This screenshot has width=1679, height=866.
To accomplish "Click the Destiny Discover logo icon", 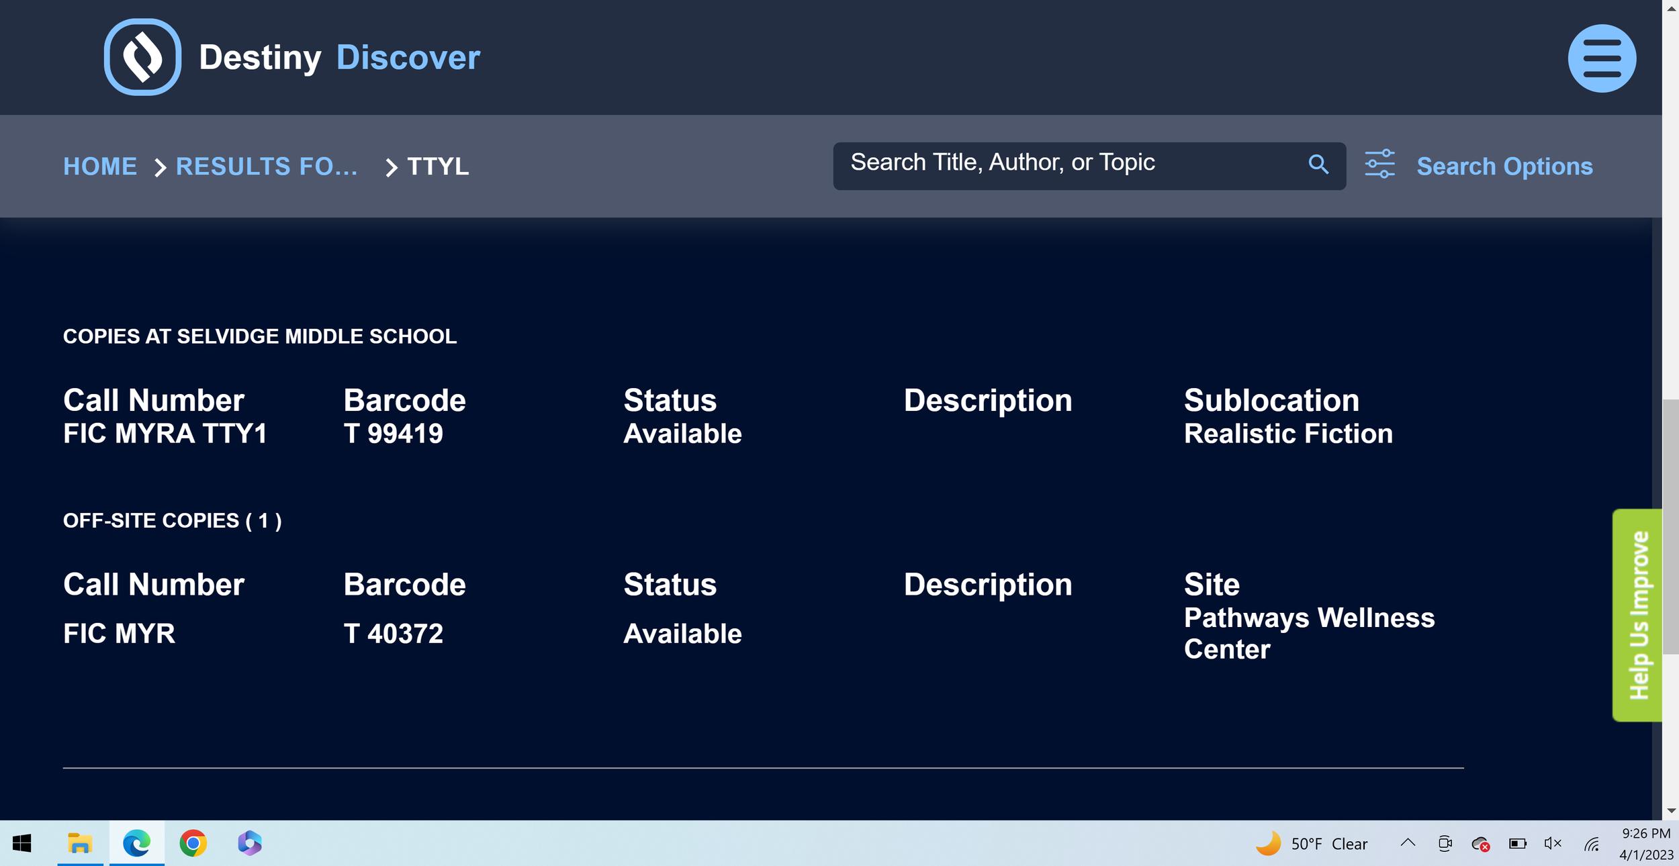I will (142, 57).
